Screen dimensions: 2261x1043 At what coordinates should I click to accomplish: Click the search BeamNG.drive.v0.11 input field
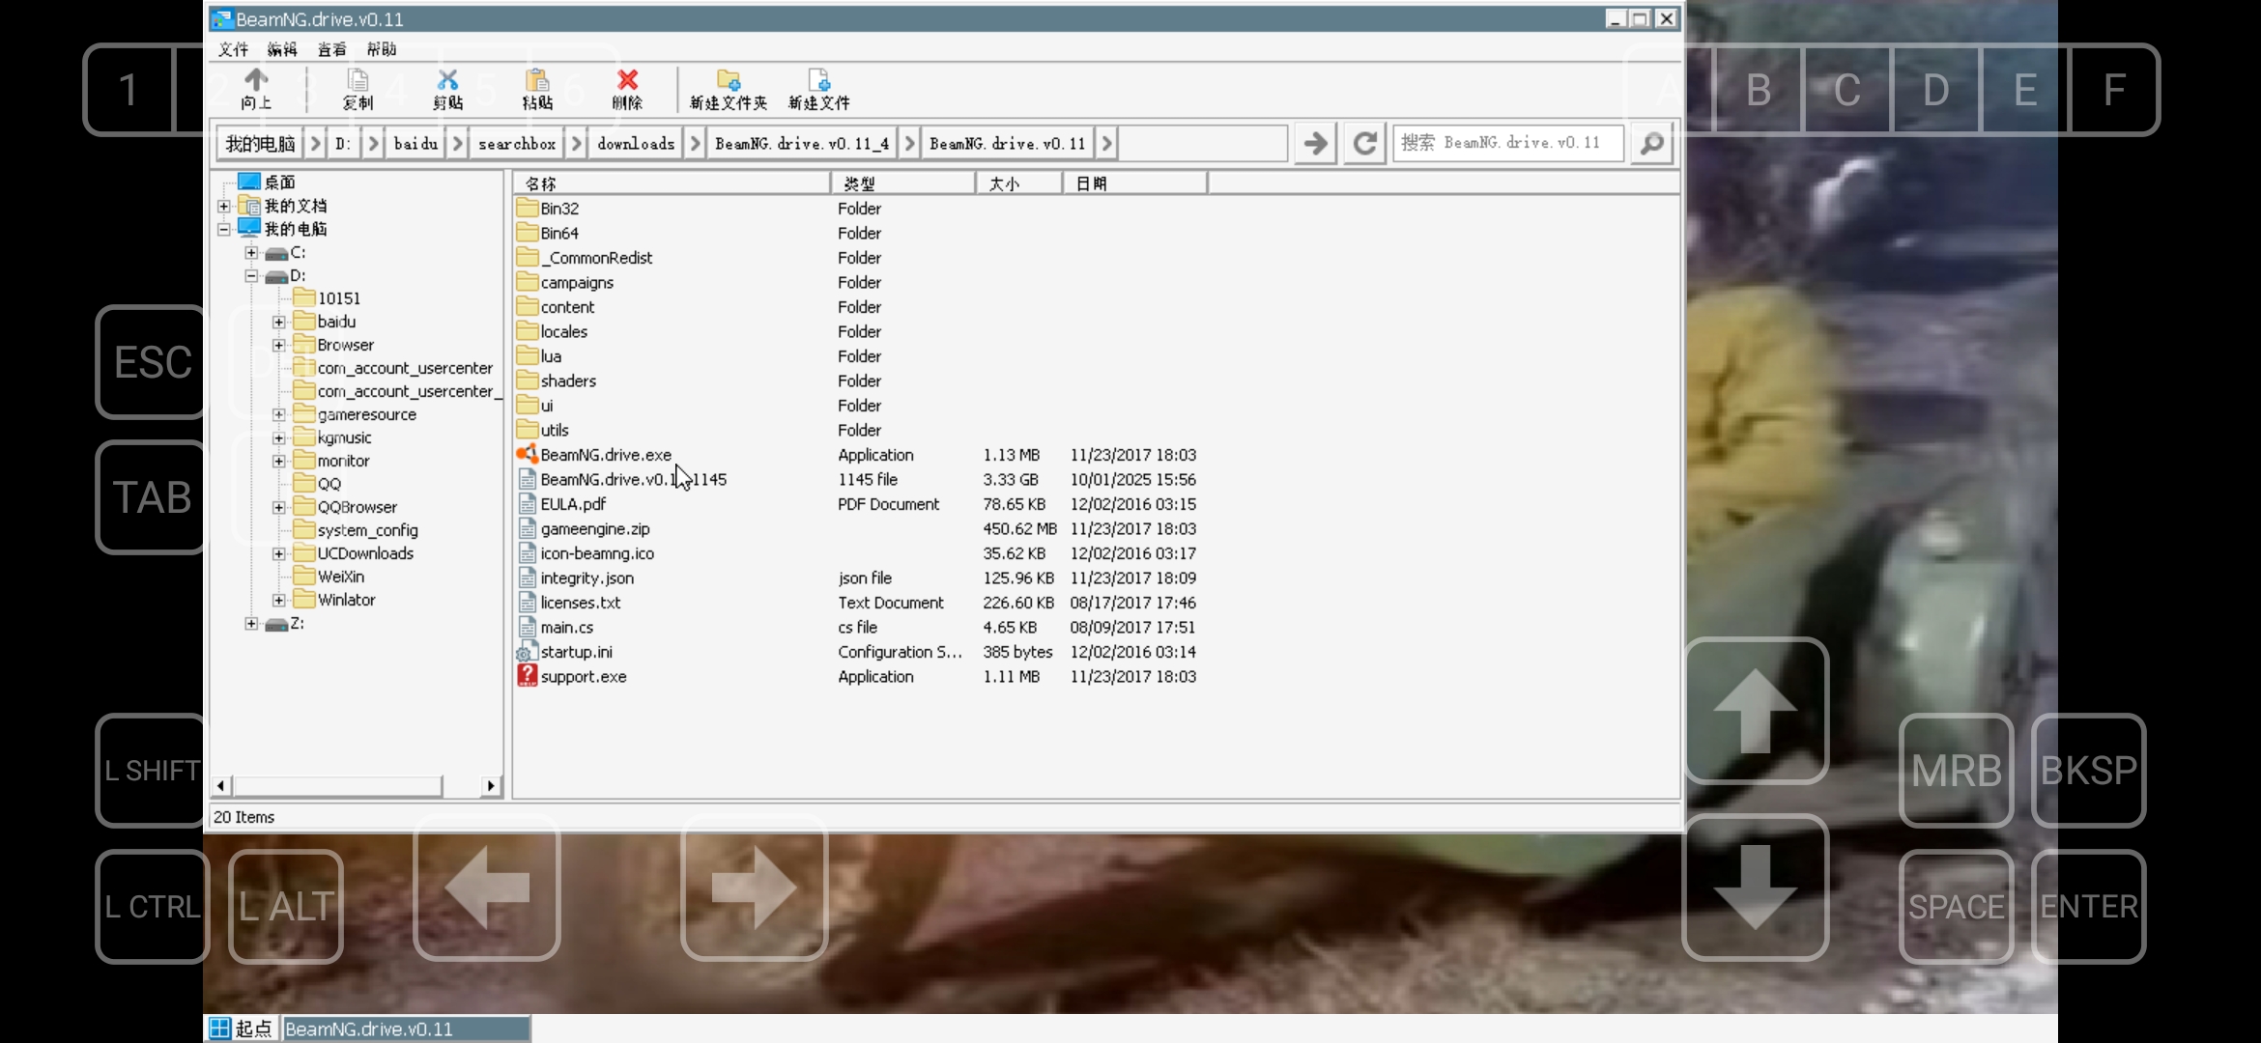click(x=1507, y=144)
